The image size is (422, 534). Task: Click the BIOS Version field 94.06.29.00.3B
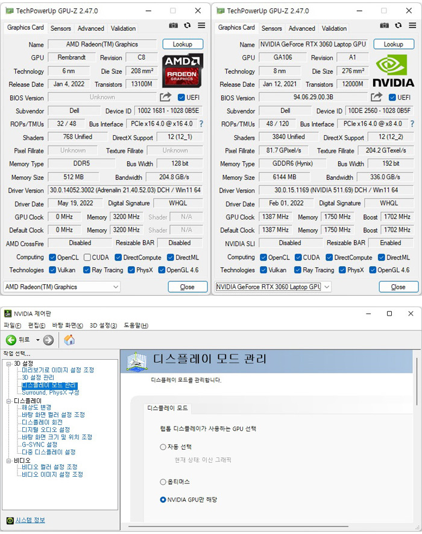coord(313,97)
